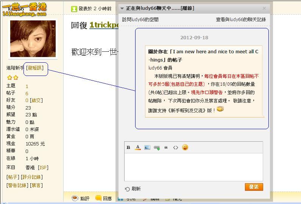Viewport: 301px width, 204px height.
Task: Click the topic count value 1 beside 主題
Action: pyautogui.click(x=27, y=87)
